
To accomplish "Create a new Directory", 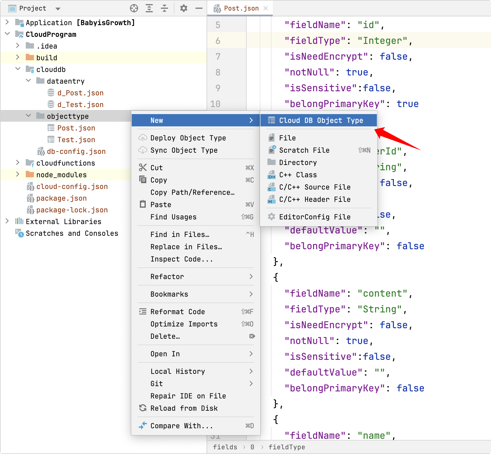I will point(318,162).
